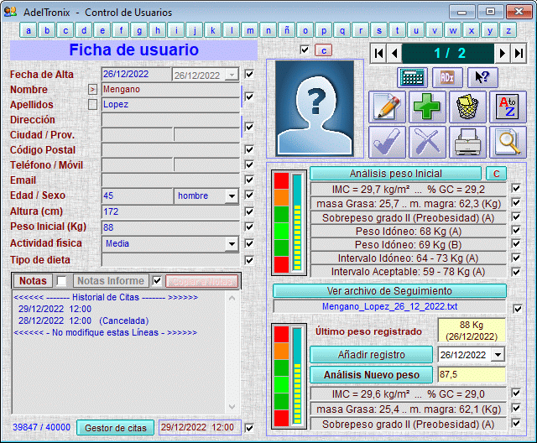Open the calculator icon
Screen dimensions: 537x443
pyautogui.click(x=412, y=76)
